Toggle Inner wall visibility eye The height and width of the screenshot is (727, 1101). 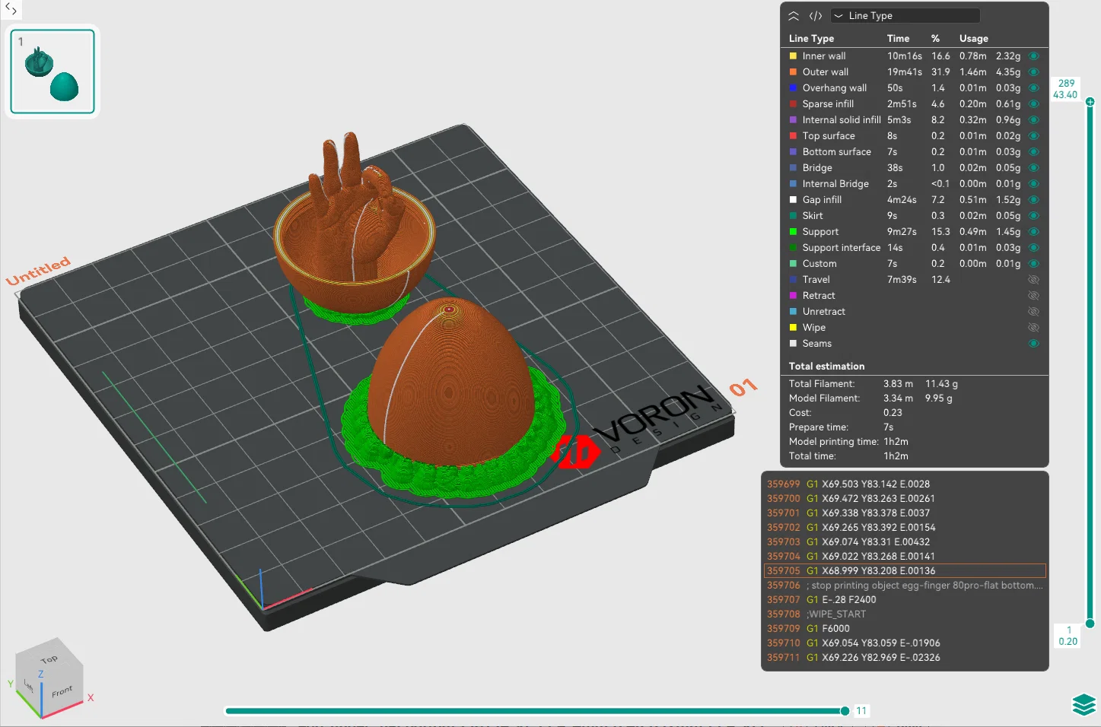point(1033,56)
